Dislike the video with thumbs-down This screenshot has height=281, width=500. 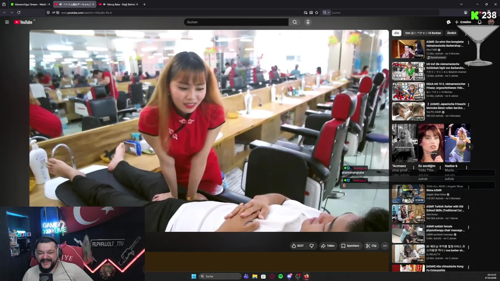coord(311,246)
